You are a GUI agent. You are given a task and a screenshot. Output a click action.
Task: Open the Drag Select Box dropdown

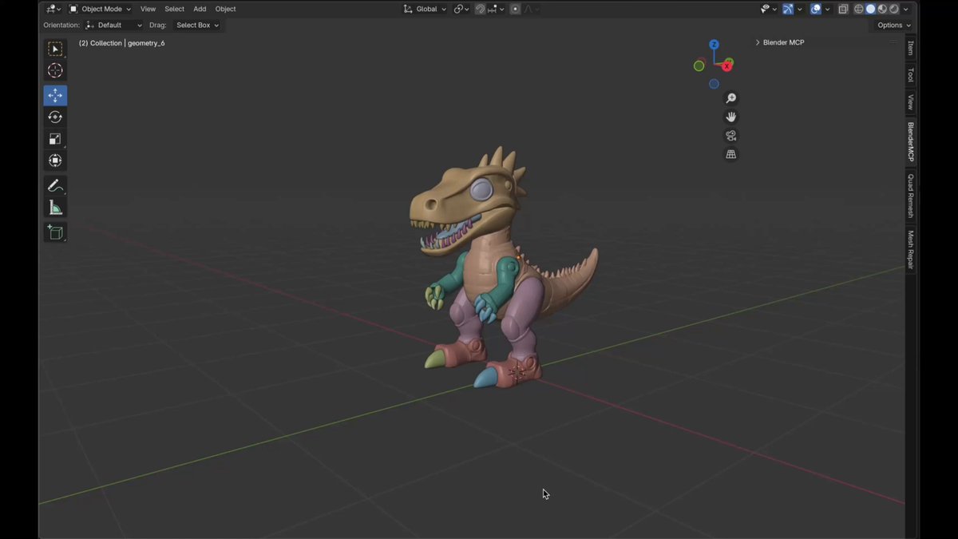(196, 25)
